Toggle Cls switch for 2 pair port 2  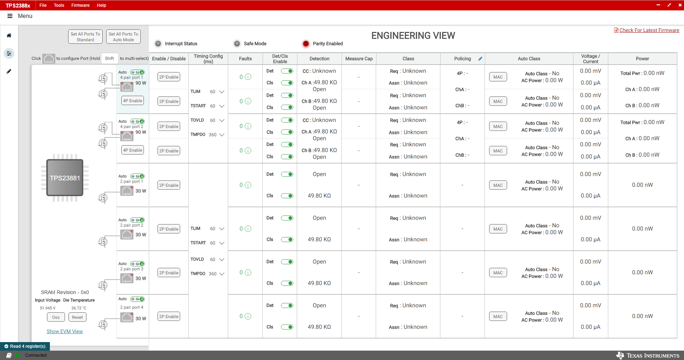[x=287, y=240]
